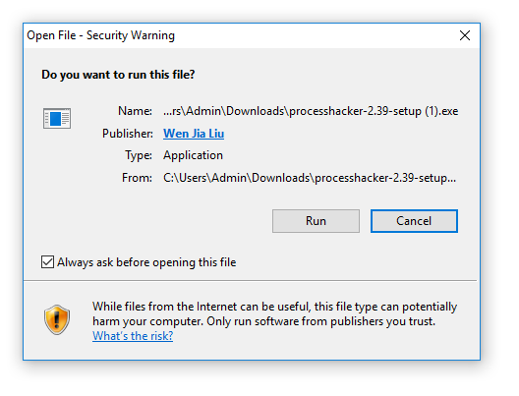The image size is (519, 396).
Task: Click the horizontal divider above warning text
Action: (x=251, y=281)
